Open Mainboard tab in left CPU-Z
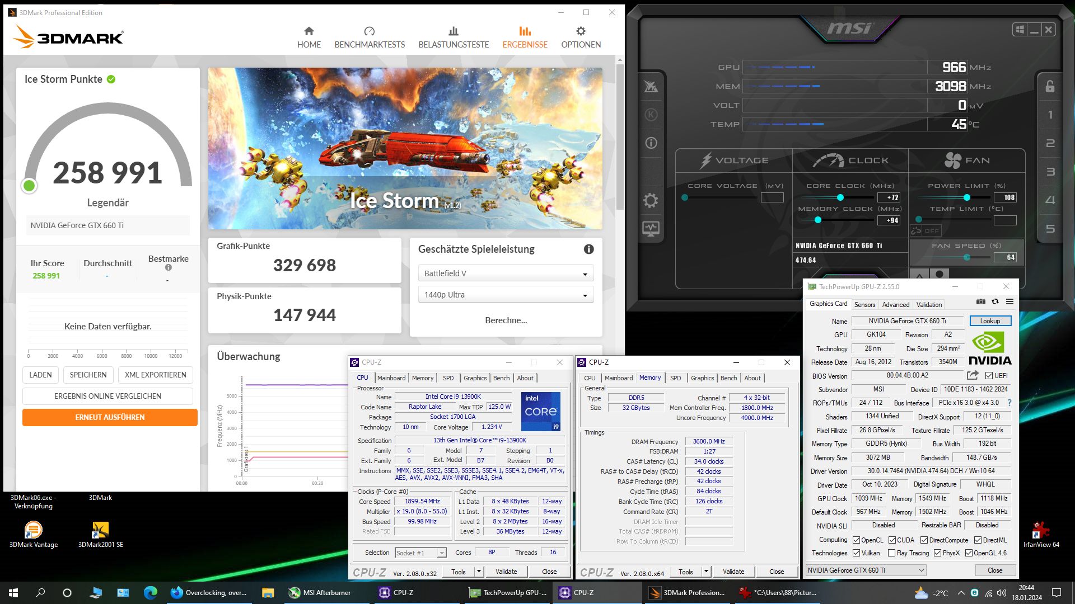The image size is (1075, 604). coord(391,378)
